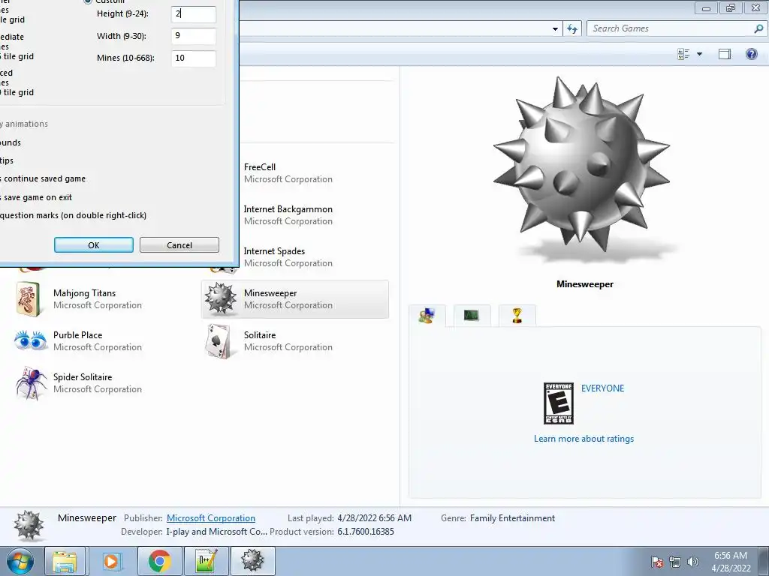769x576 pixels.
Task: Select Internet Spades entry
Action: [x=288, y=257]
